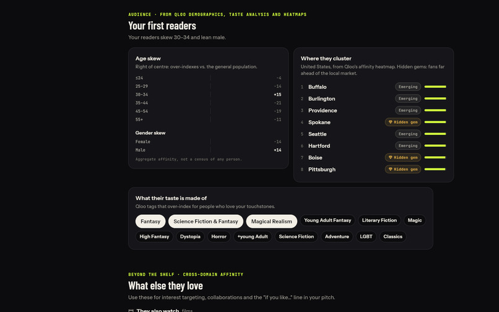Select the Magic tag
The height and width of the screenshot is (312, 499).
coord(415,220)
